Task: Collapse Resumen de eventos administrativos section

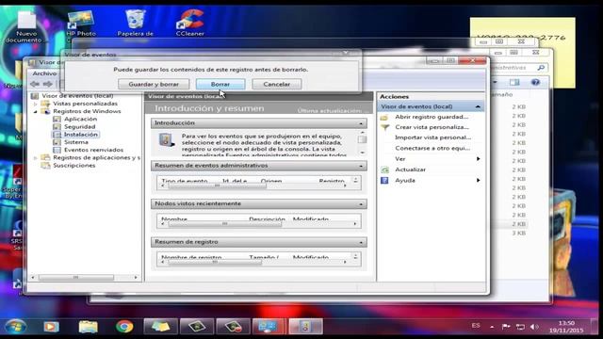Action: 361,166
